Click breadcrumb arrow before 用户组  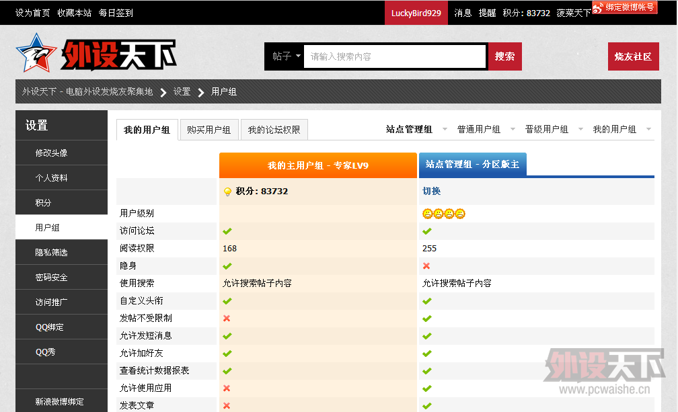pyautogui.click(x=200, y=93)
